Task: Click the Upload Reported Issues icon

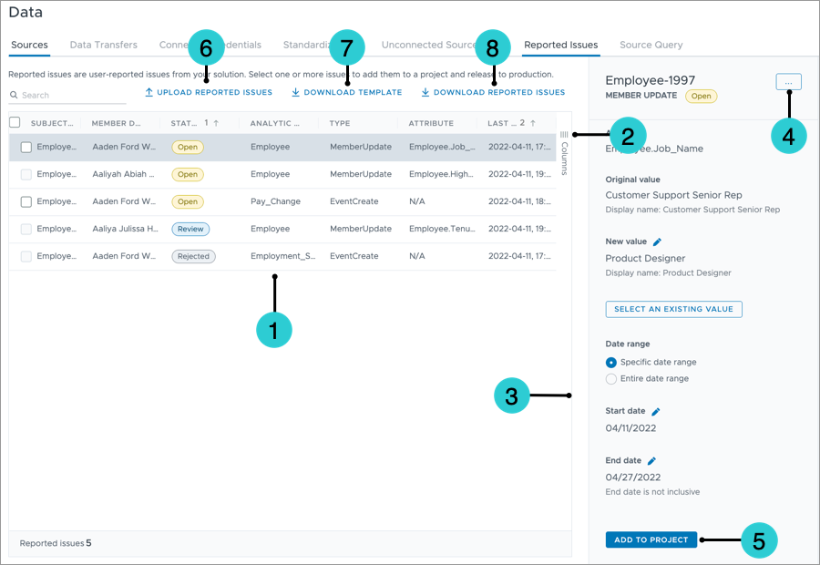Action: pyautogui.click(x=149, y=92)
